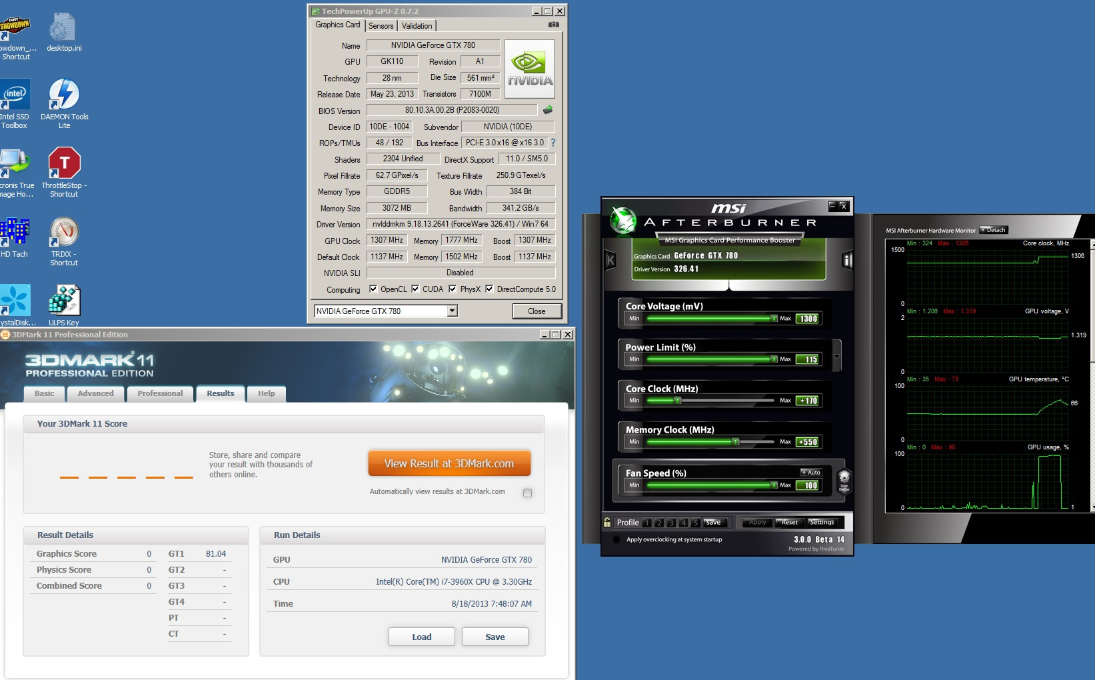Screen dimensions: 1095x680
Task: Open the desktop.ini file icon
Action: tap(64, 32)
